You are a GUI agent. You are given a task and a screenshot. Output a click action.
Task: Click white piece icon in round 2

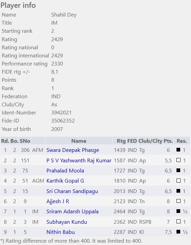[x=178, y=160]
